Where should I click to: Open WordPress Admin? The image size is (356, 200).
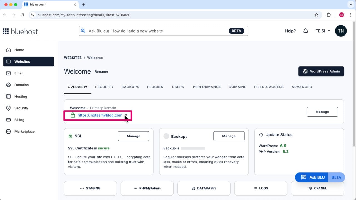(321, 71)
